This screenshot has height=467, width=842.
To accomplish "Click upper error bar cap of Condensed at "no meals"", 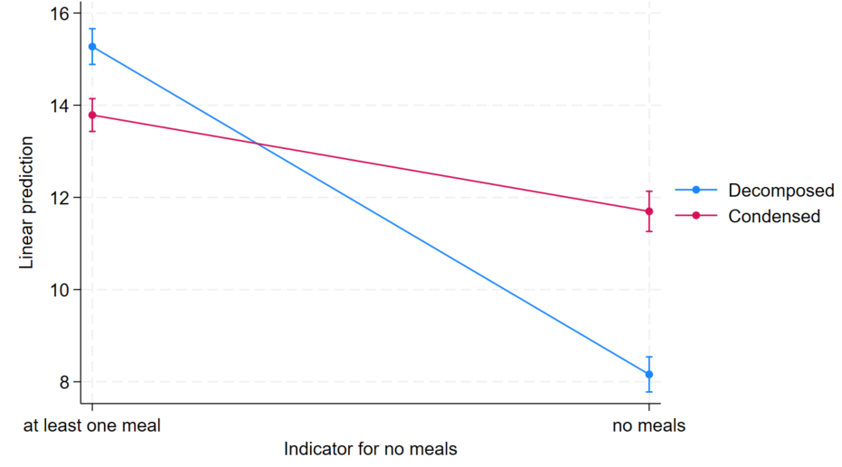I will click(649, 191).
